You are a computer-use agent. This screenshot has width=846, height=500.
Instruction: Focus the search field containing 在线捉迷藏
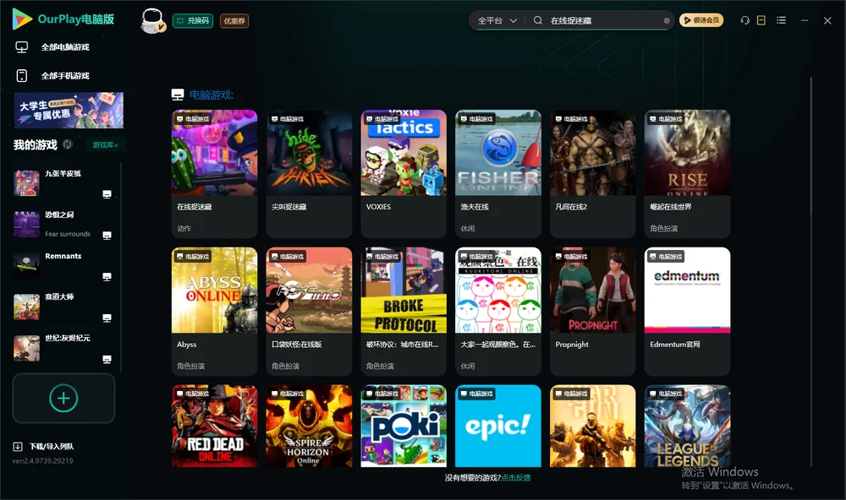click(604, 20)
